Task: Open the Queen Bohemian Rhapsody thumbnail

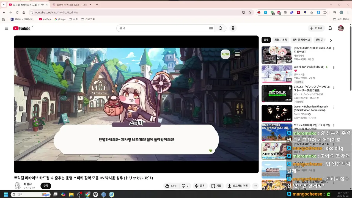Action: coord(277,113)
